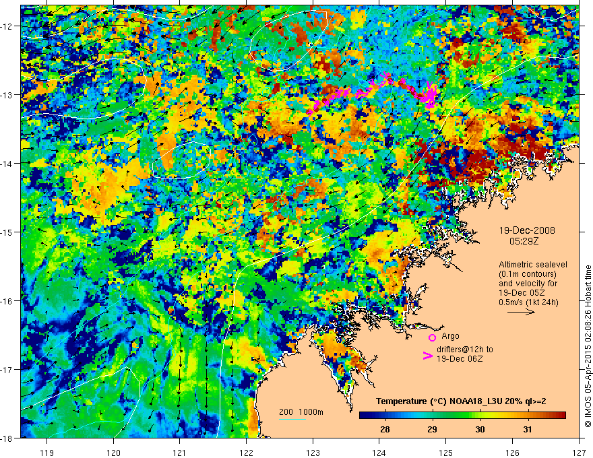Click the cyan 200 1000m bathymetry line
The width and height of the screenshot is (593, 458).
[292, 419]
